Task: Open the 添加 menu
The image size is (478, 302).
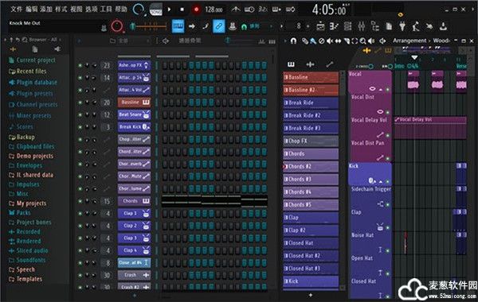Action: click(x=46, y=9)
